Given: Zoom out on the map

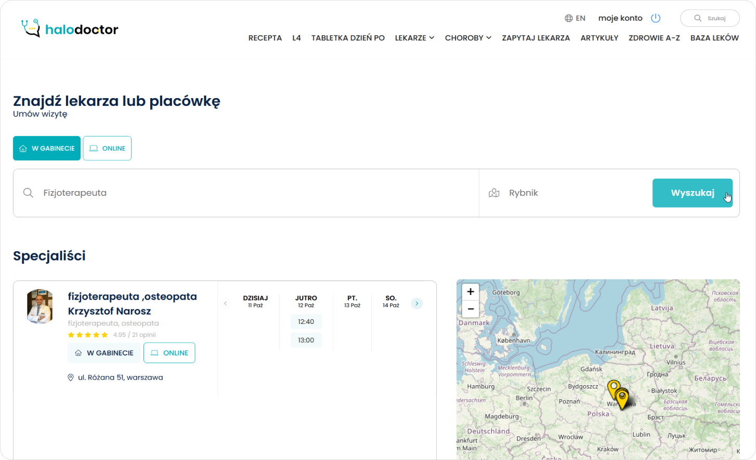Looking at the screenshot, I should (471, 309).
